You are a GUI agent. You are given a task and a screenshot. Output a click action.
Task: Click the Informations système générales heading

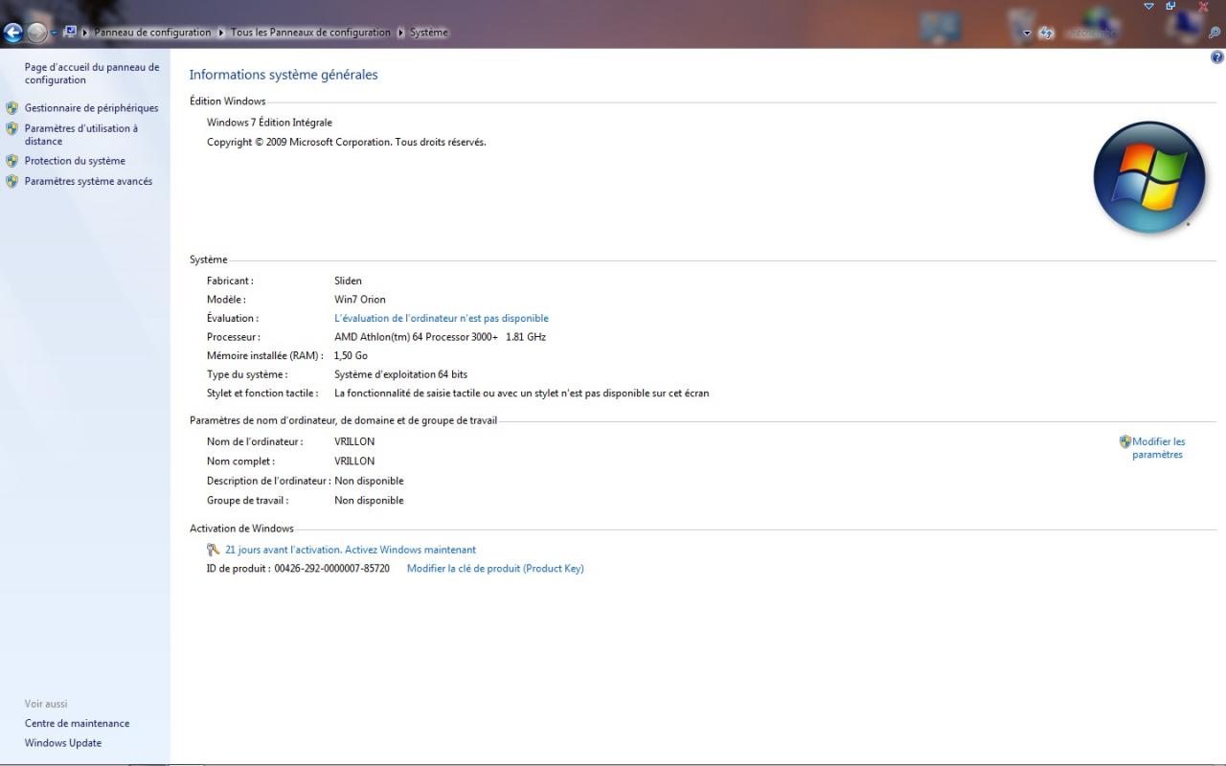pyautogui.click(x=284, y=75)
